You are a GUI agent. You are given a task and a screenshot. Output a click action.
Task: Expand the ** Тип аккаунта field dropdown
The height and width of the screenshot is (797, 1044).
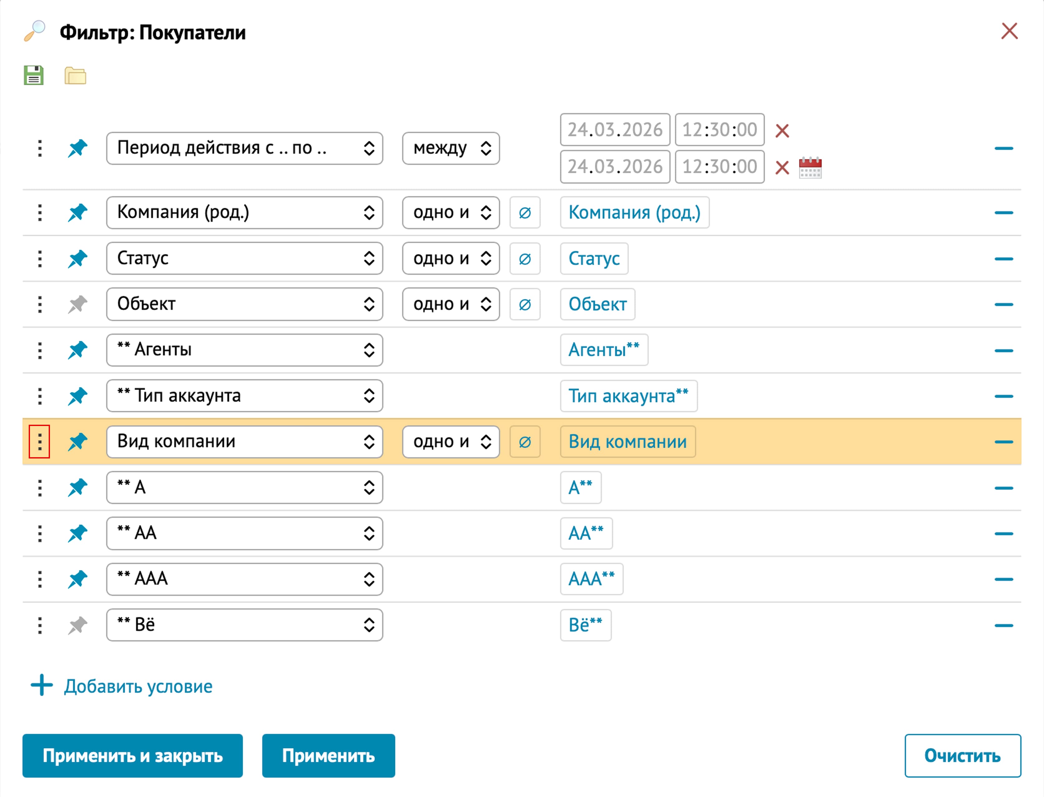[244, 396]
